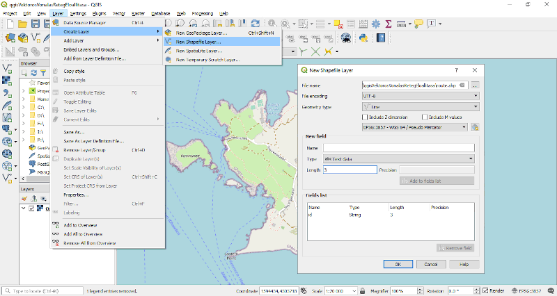This screenshot has height=296, width=557.
Task: Choose New Temporary Scratch Layer entry
Action: [x=222, y=60]
